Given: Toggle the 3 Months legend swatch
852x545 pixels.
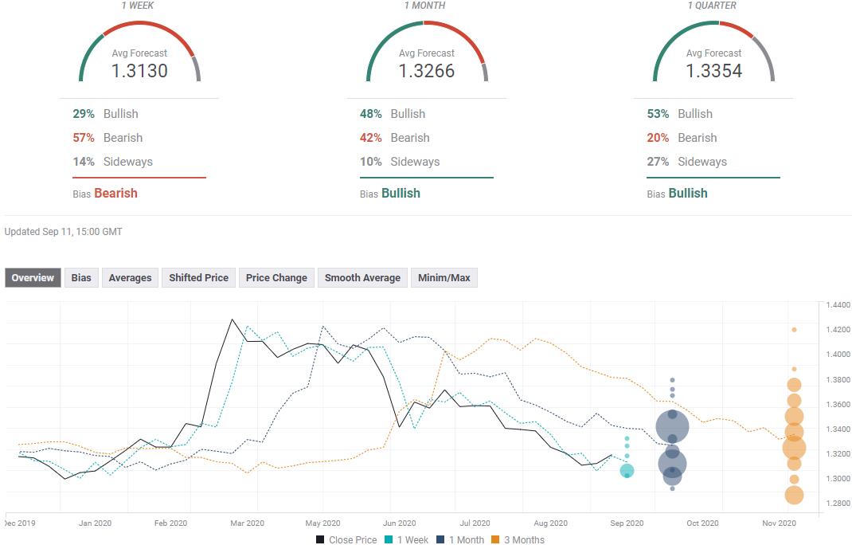Looking at the screenshot, I should pos(495,539).
